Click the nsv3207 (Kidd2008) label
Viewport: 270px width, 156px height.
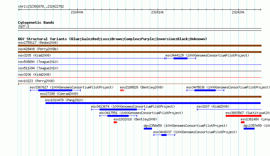coord(213,106)
